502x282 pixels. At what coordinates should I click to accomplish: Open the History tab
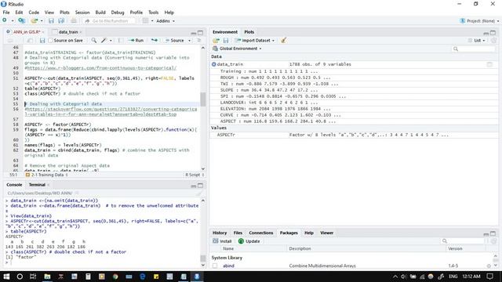click(220, 233)
